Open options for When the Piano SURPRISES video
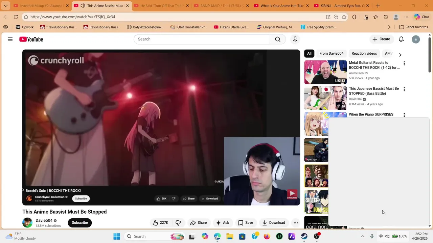Screen dimensions: 433x243 [404, 115]
